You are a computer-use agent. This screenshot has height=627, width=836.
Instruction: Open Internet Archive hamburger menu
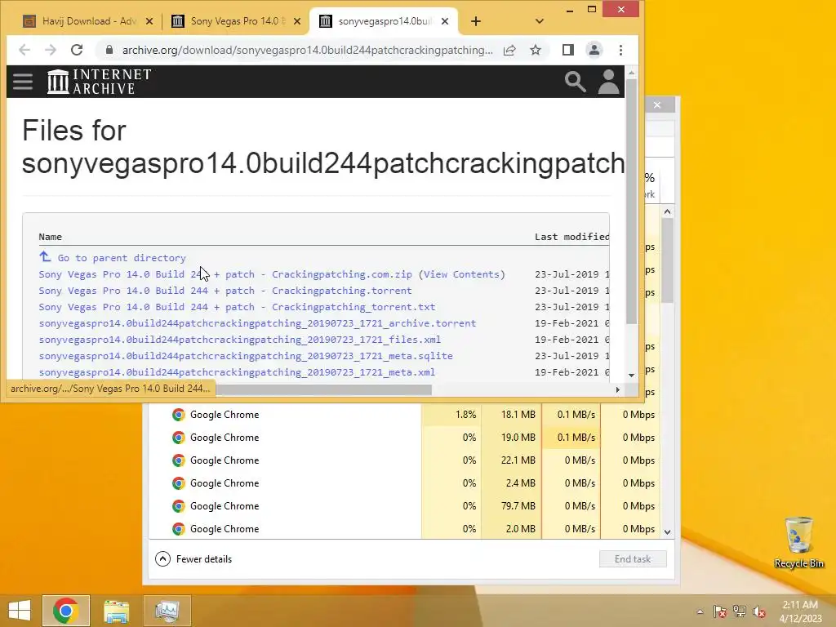(x=23, y=82)
